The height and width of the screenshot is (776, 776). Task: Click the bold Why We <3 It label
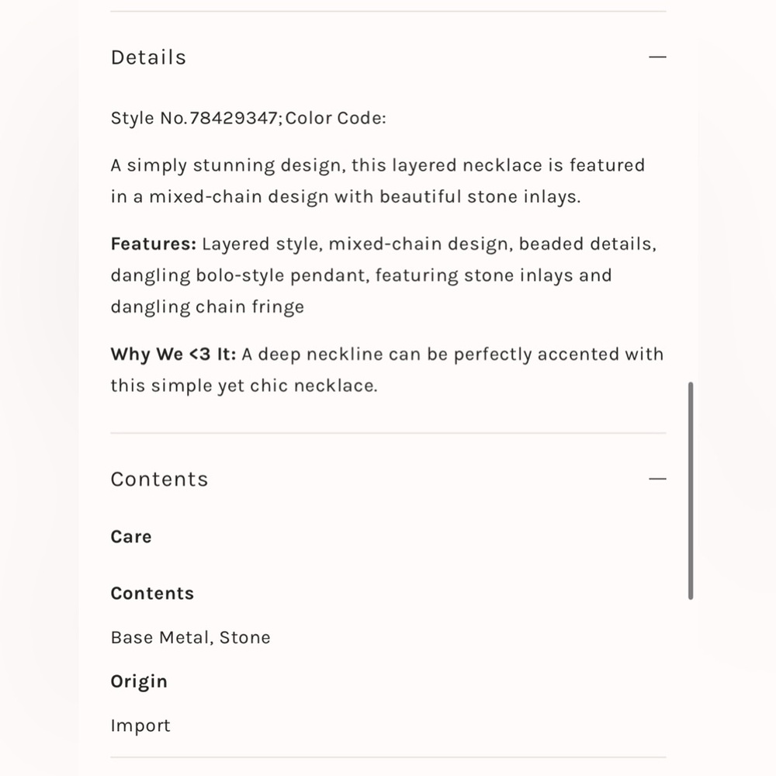click(x=173, y=355)
